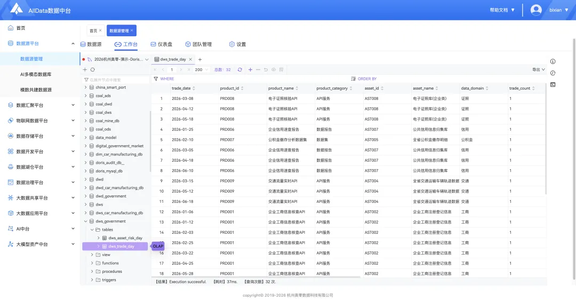The image size is (576, 301).
Task: Click the WHERE filter funnel icon
Action: pyautogui.click(x=156, y=79)
